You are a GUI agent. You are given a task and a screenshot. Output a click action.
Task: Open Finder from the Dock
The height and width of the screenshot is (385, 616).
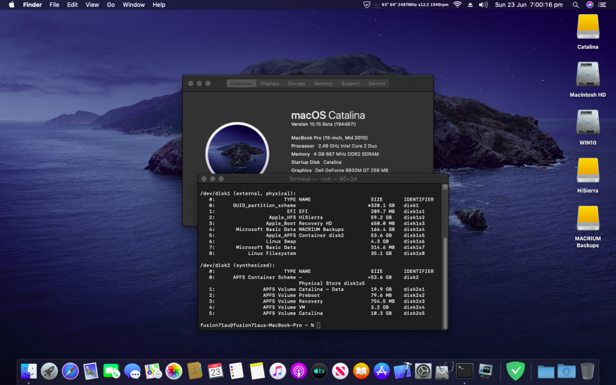[29, 371]
